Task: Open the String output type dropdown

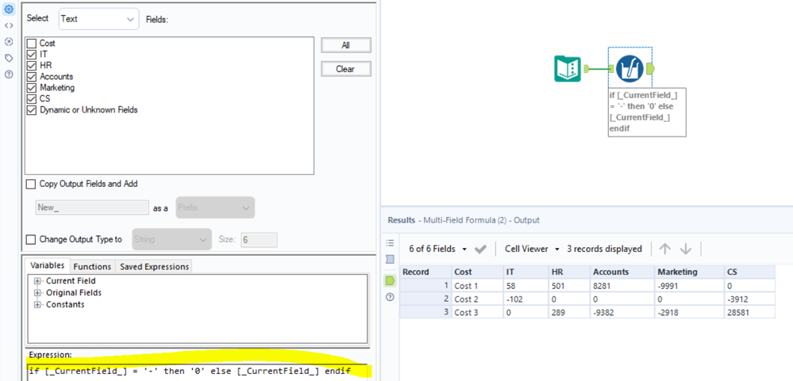Action: point(171,239)
